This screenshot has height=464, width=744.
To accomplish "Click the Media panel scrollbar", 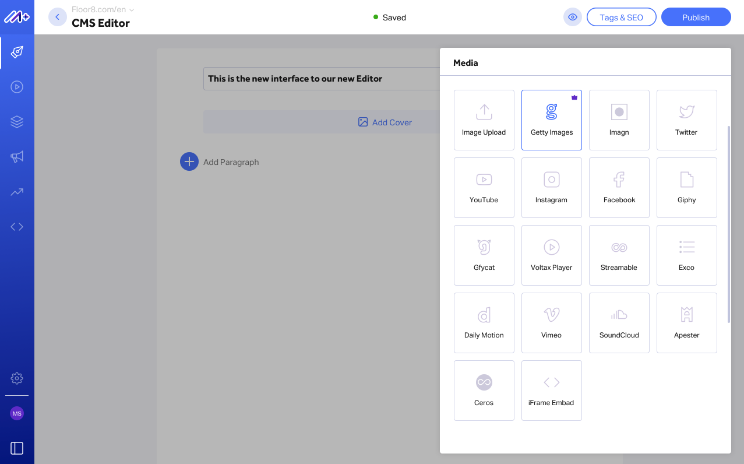I will pyautogui.click(x=729, y=224).
